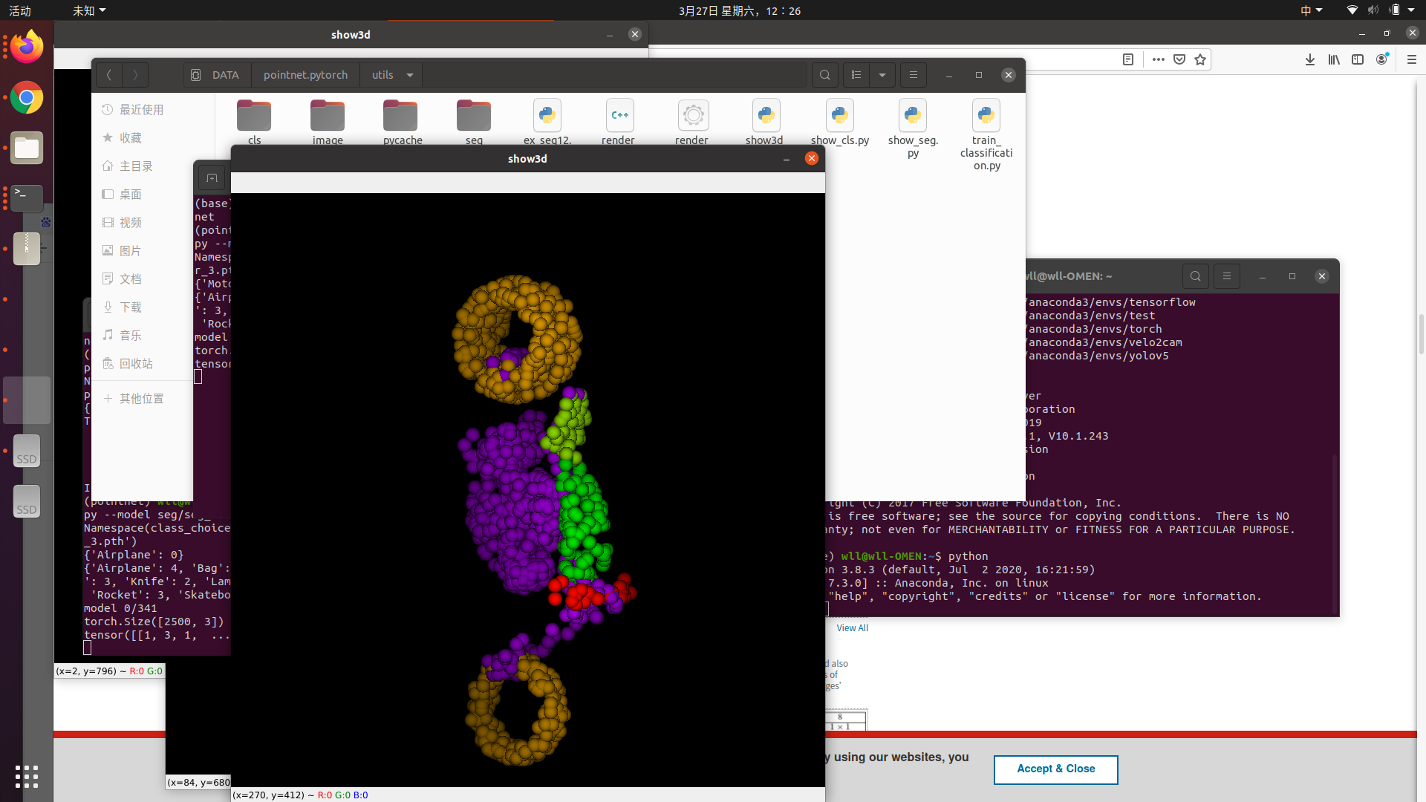Open the Wi-Fi network indicator
This screenshot has width=1426, height=802.
pyautogui.click(x=1352, y=10)
